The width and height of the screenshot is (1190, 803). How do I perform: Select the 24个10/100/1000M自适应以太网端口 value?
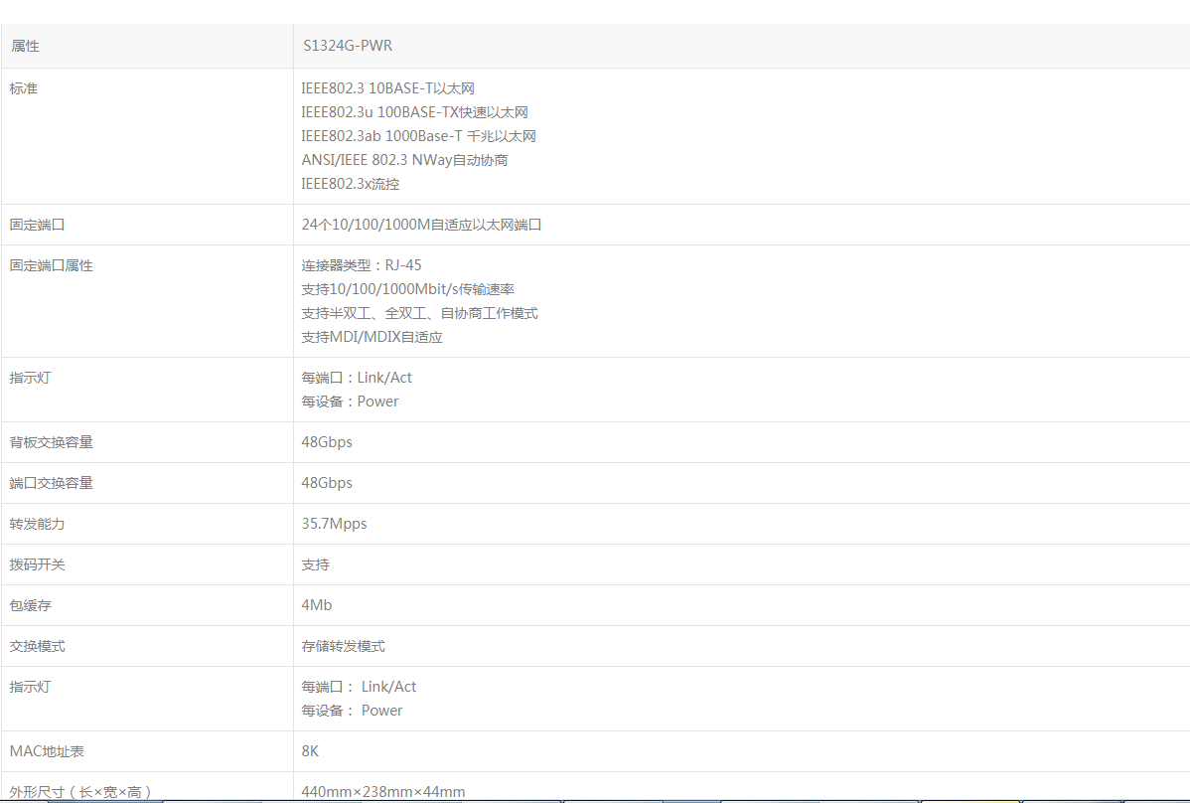tap(421, 225)
